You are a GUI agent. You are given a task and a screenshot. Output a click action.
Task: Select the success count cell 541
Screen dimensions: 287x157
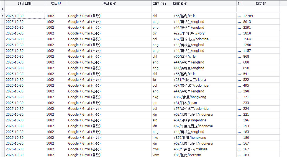pos(261,74)
